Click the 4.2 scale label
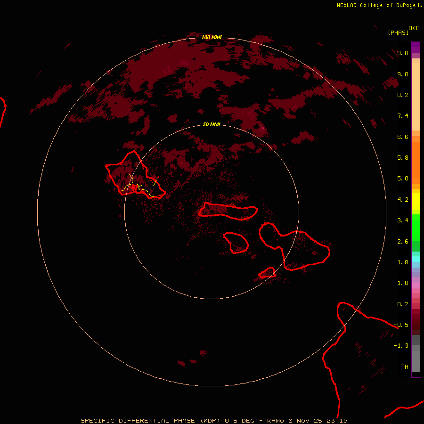Image resolution: width=424 pixels, height=424 pixels. click(x=403, y=200)
